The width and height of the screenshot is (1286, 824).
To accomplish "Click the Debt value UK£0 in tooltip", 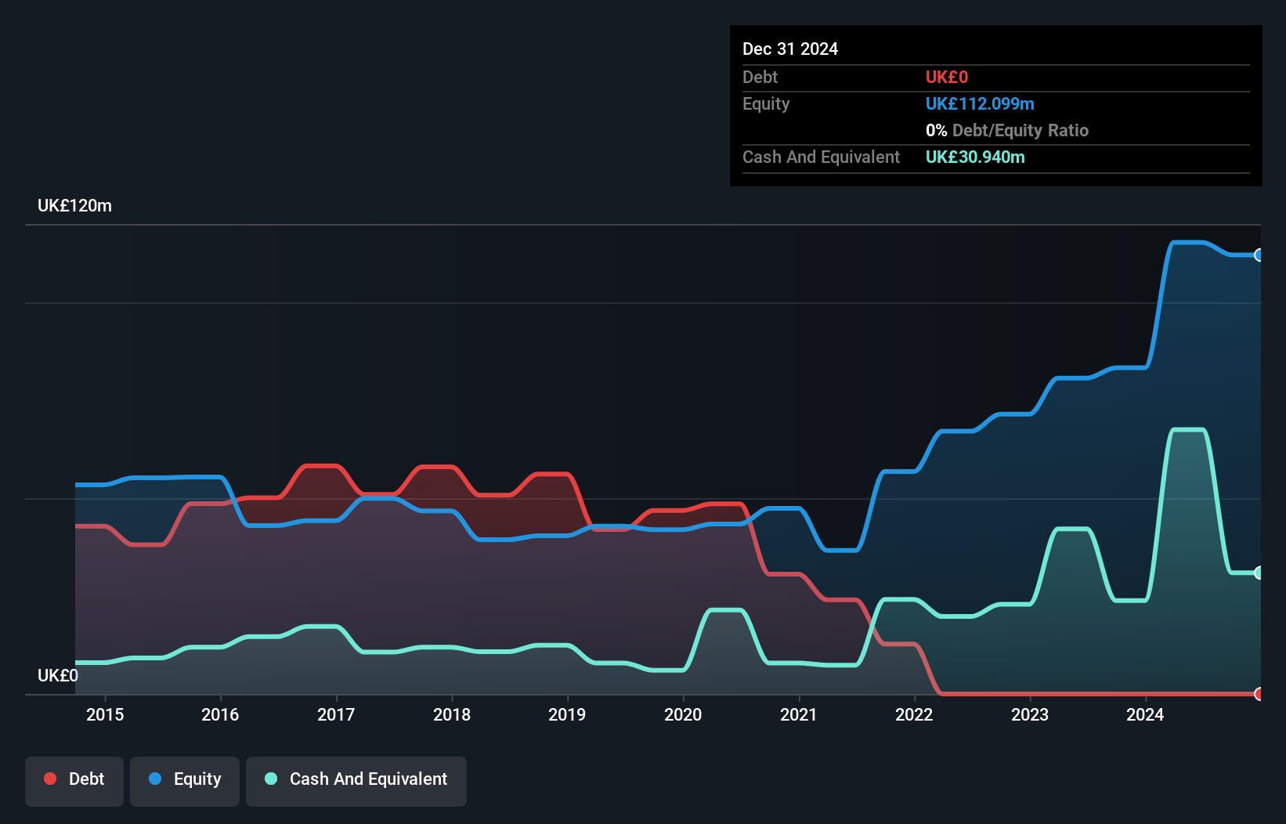I will click(x=947, y=77).
